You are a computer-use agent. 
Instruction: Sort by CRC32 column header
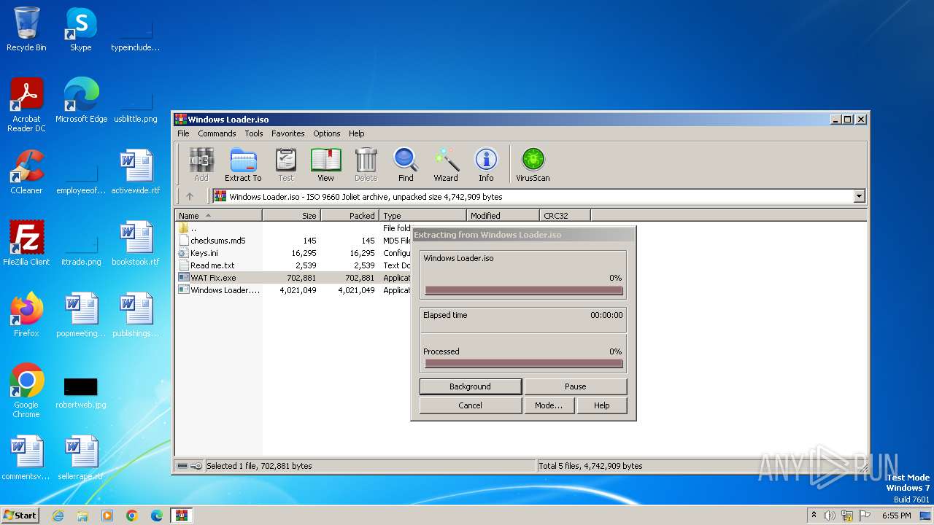566,215
